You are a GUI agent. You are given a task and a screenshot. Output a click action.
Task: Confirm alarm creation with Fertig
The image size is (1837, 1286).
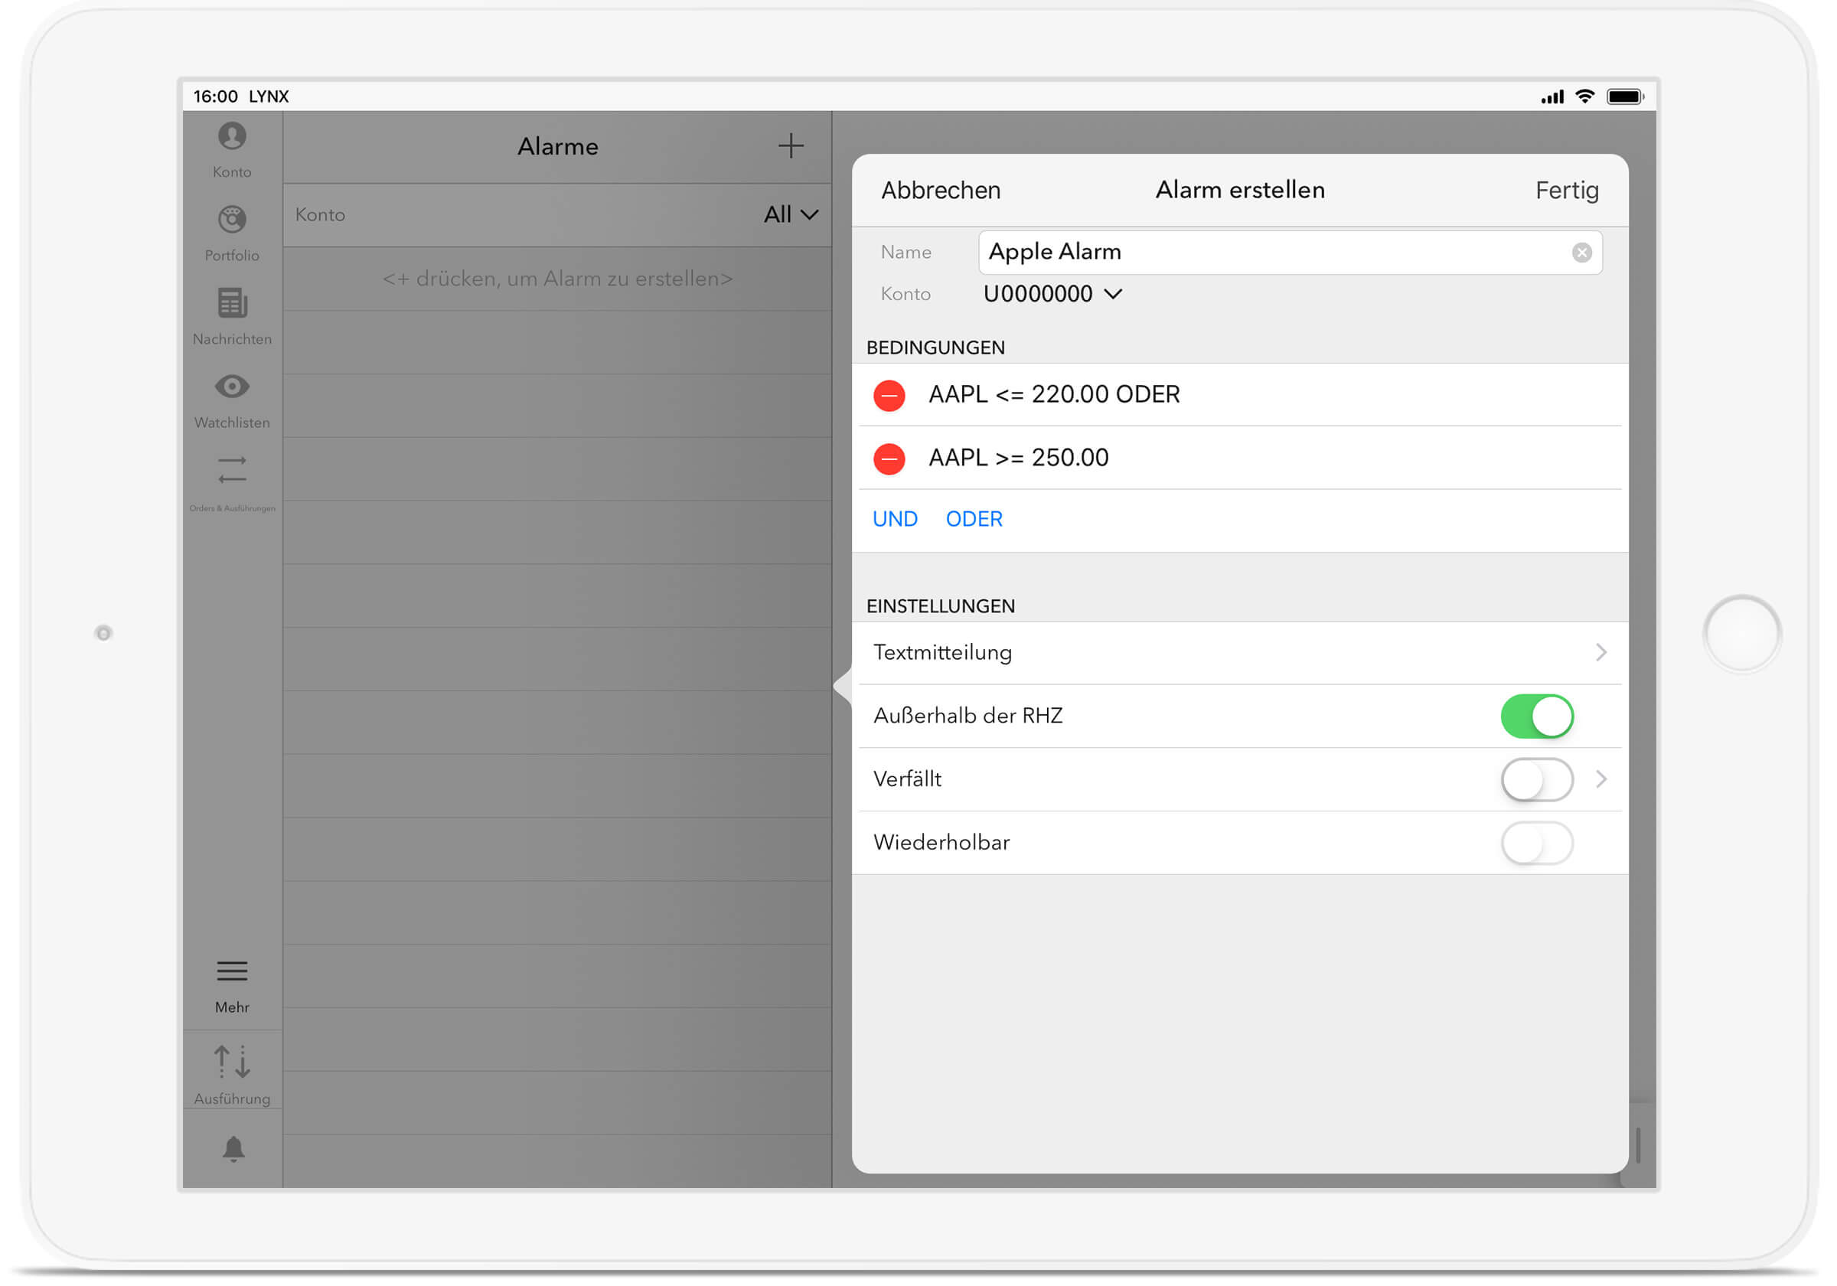click(x=1566, y=190)
